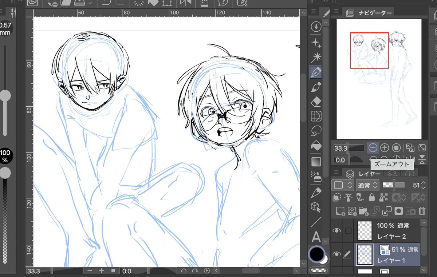Open the blending mode 通常 dropdown
Viewport: 437px width, 277px height.
click(367, 185)
